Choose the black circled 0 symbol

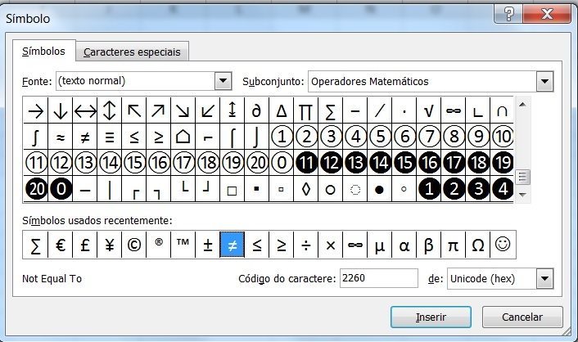[x=61, y=189]
